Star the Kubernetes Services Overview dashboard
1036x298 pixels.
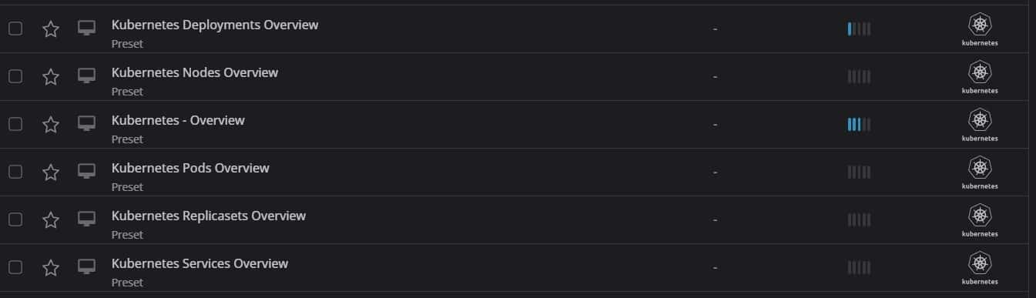pyautogui.click(x=51, y=268)
